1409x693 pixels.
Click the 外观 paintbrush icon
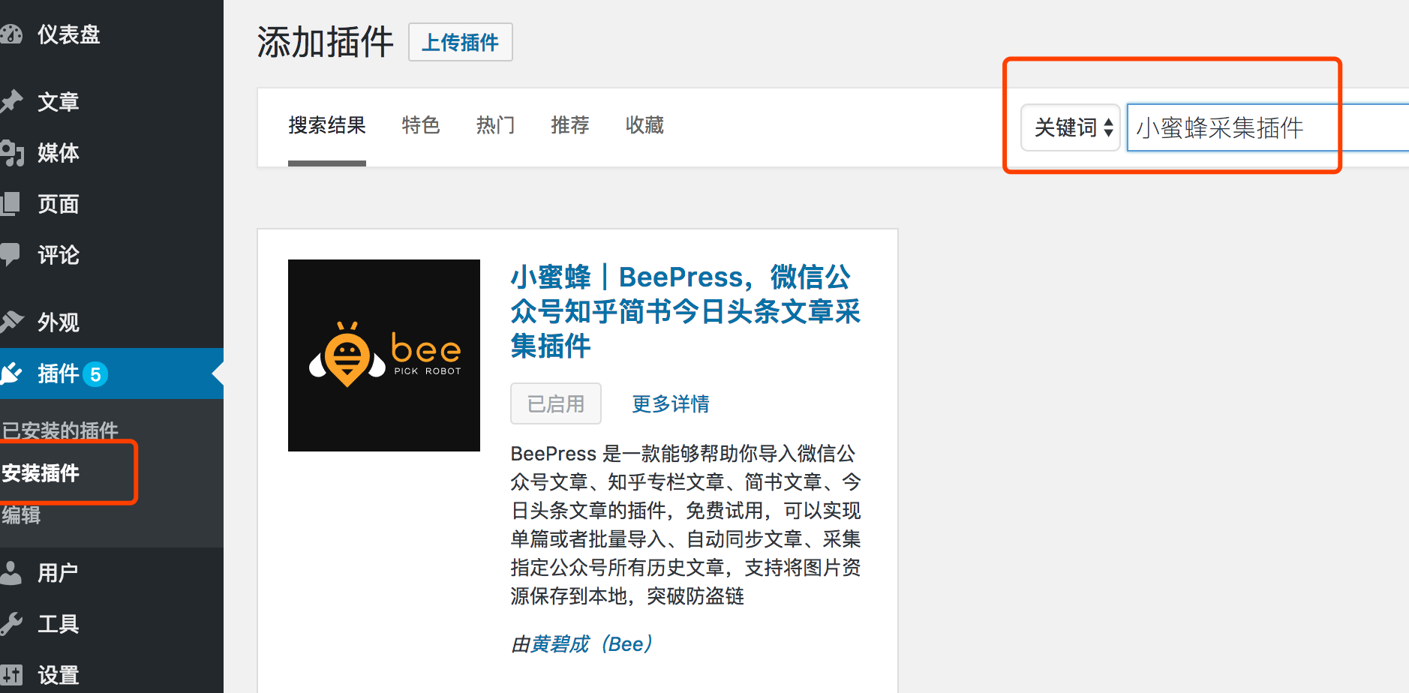(11, 322)
